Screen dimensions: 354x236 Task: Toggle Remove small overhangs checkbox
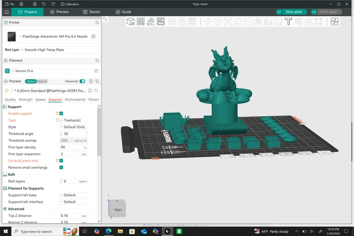pos(61,167)
